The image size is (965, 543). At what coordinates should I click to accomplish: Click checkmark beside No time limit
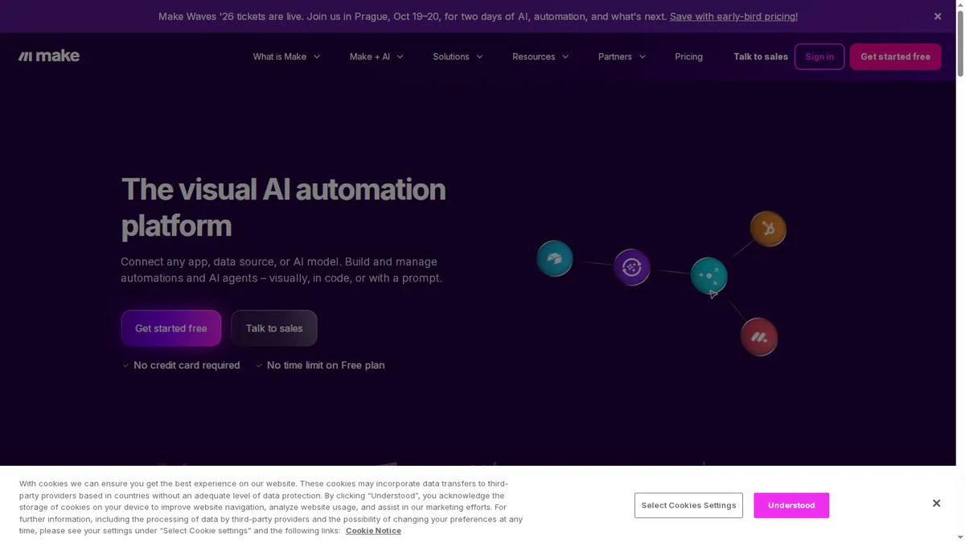pyautogui.click(x=259, y=365)
